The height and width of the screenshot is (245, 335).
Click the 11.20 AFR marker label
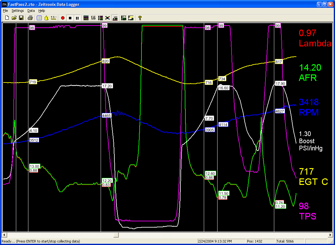280,206
